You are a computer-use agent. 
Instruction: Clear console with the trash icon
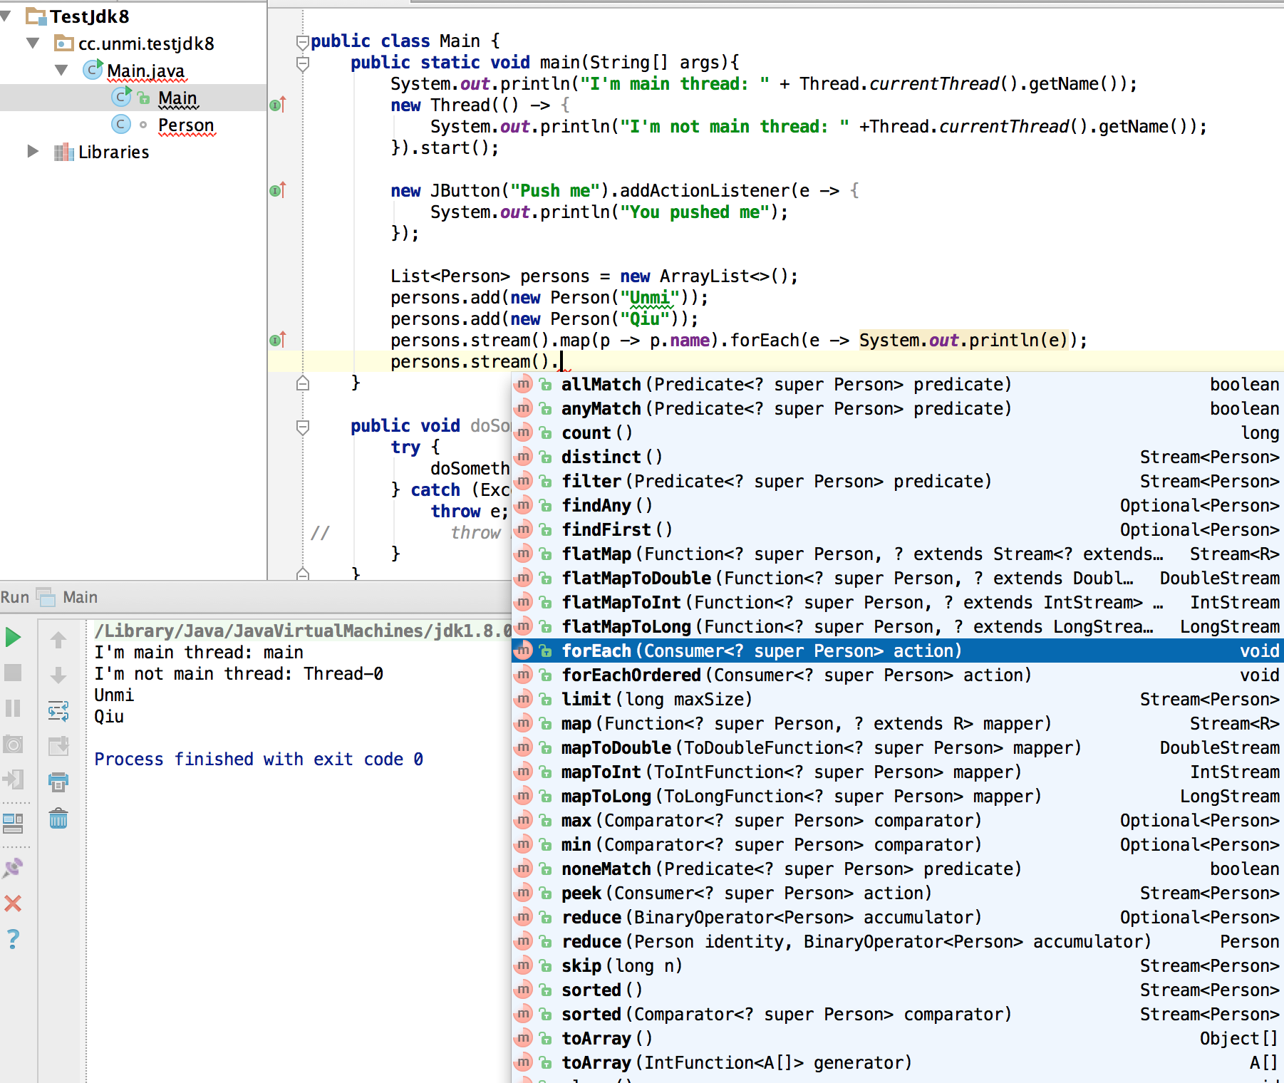58,819
